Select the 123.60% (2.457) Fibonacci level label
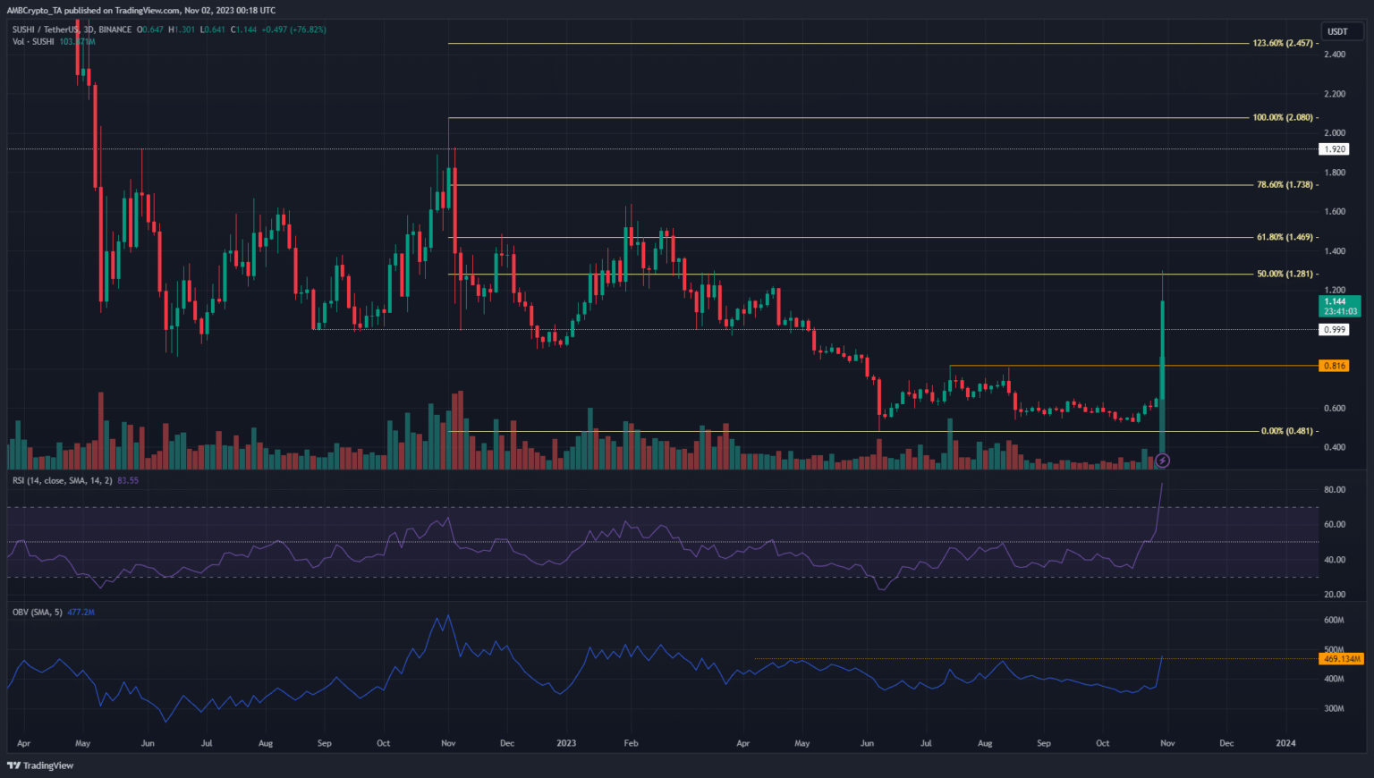1374x778 pixels. point(1283,43)
